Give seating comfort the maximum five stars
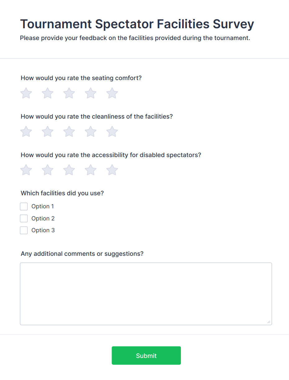Image resolution: width=289 pixels, height=380 pixels. point(112,93)
